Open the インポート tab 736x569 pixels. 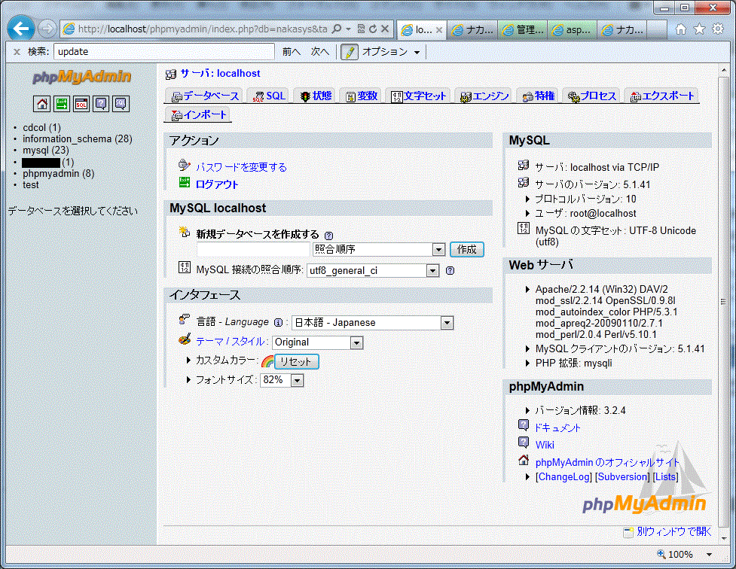click(x=199, y=115)
